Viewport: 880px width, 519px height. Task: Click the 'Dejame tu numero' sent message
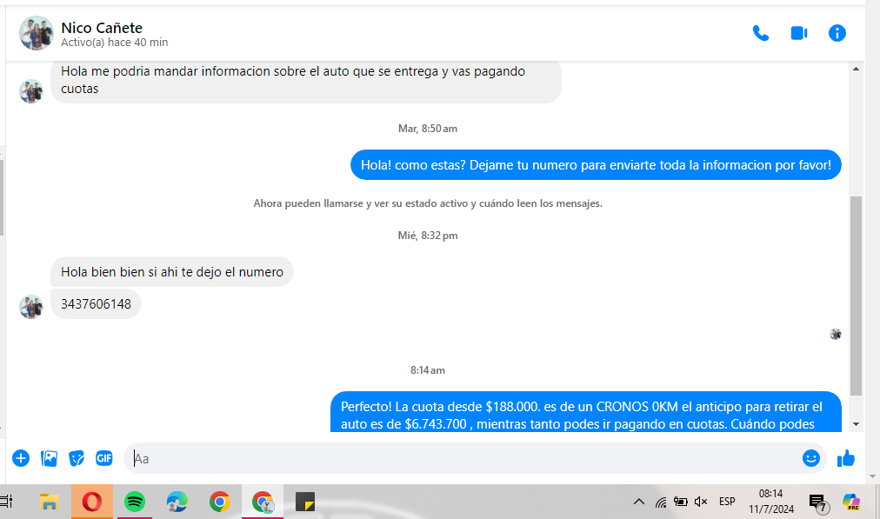596,165
